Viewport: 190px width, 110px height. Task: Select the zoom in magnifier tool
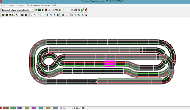point(79,15)
